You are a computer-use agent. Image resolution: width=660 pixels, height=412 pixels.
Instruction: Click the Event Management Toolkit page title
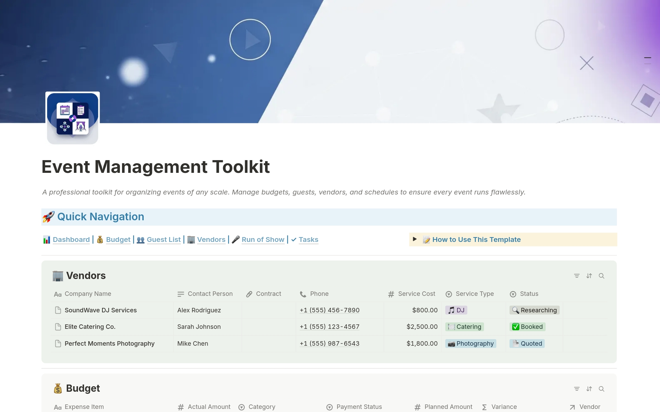156,167
